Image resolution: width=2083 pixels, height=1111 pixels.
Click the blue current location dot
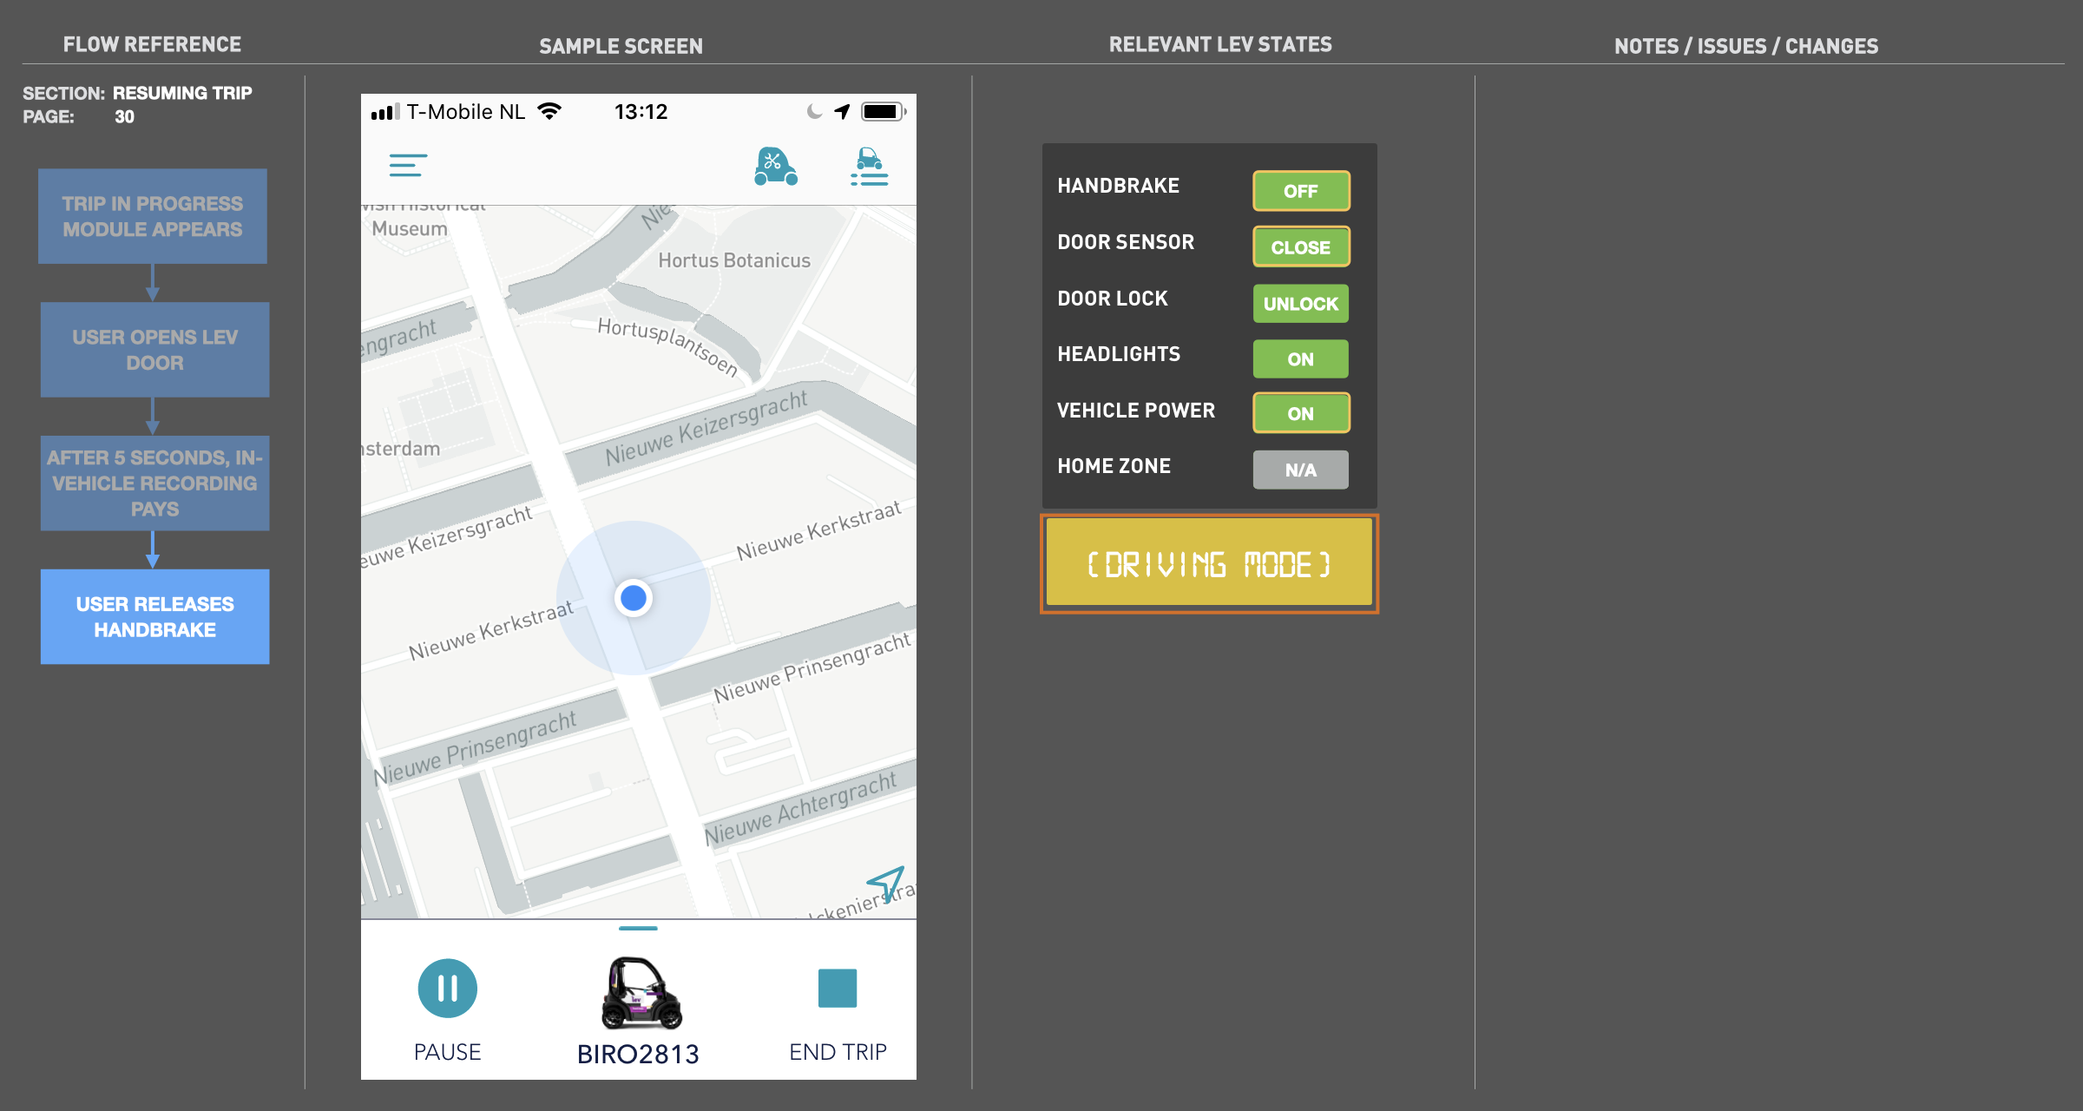click(x=634, y=598)
